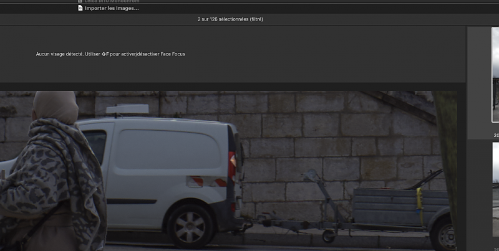Viewport: 499px width, 251px height.
Task: Click the person's beige hood in the preview
Action: pyautogui.click(x=55, y=106)
